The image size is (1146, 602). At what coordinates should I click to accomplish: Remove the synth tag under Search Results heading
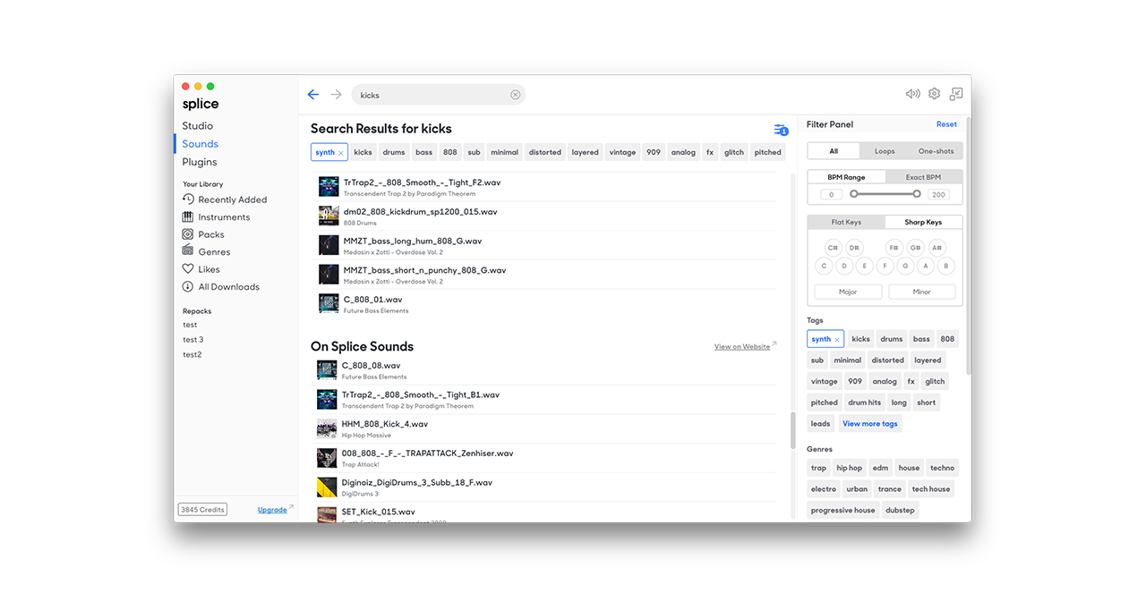[341, 153]
